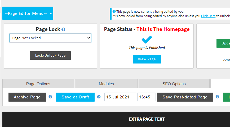Open the Page Not Locked select box
230x127 pixels.
pyautogui.click(x=50, y=38)
